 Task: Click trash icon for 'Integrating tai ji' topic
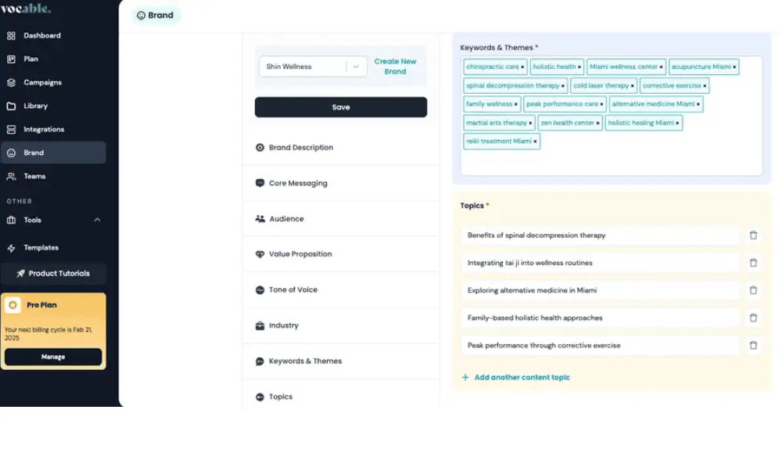tap(753, 263)
